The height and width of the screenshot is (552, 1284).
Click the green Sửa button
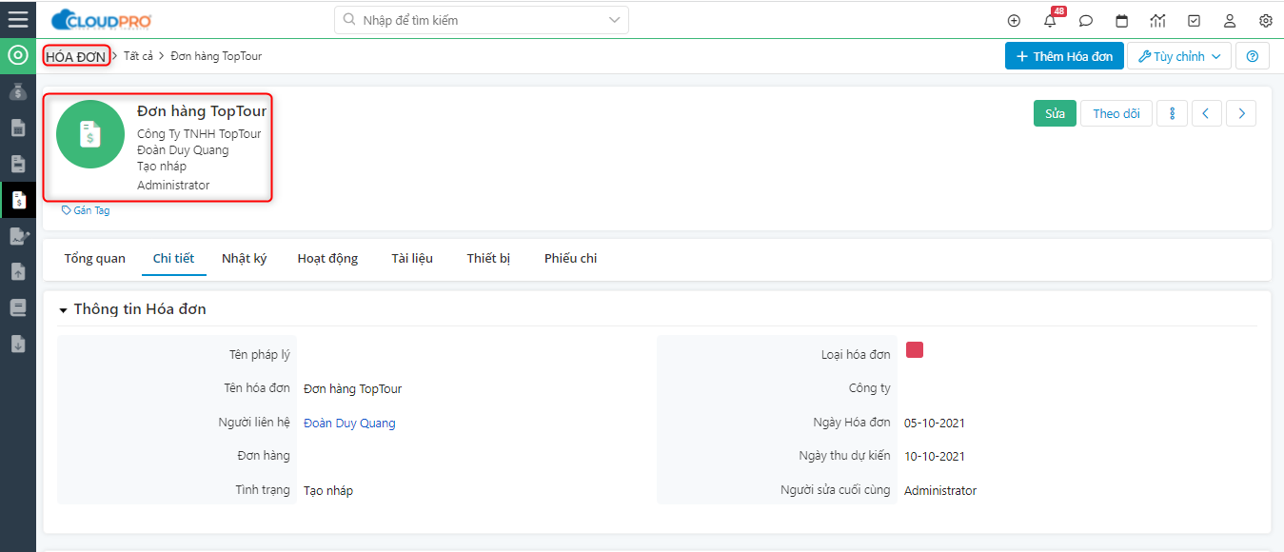1055,113
